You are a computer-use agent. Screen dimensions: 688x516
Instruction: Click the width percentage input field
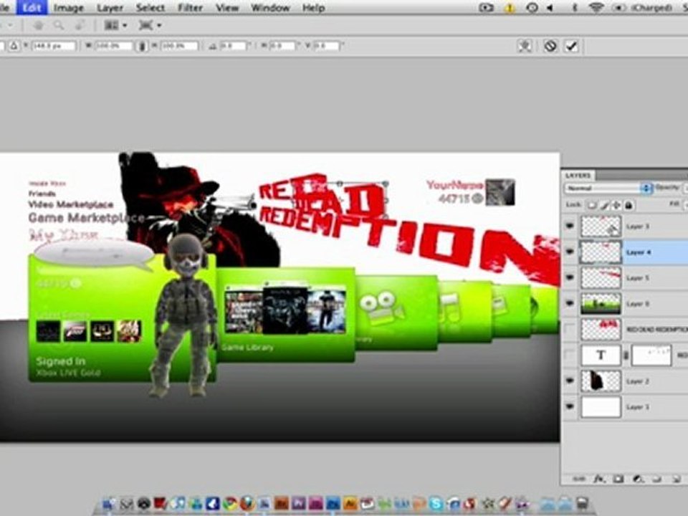(x=113, y=46)
